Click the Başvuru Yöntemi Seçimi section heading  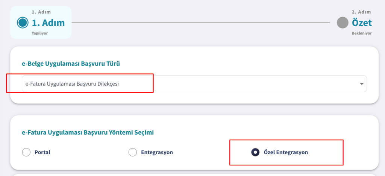click(x=88, y=132)
